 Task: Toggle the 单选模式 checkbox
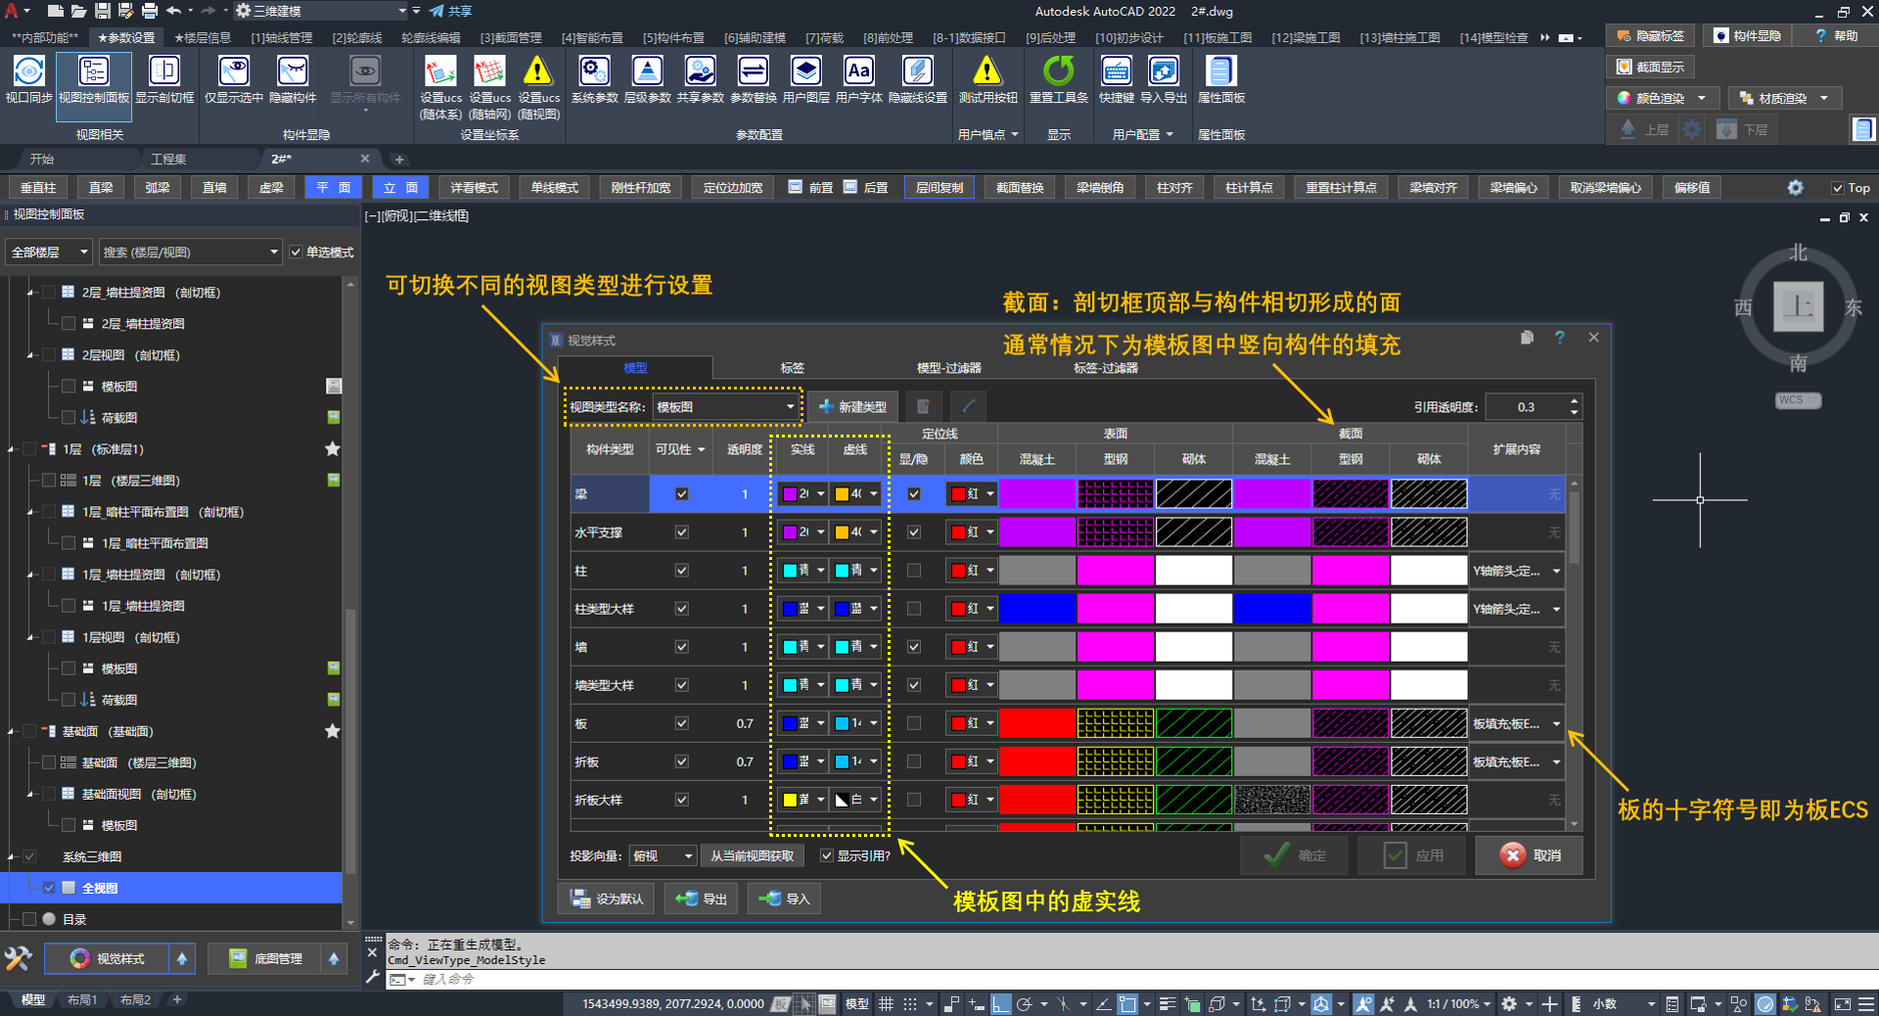point(297,253)
